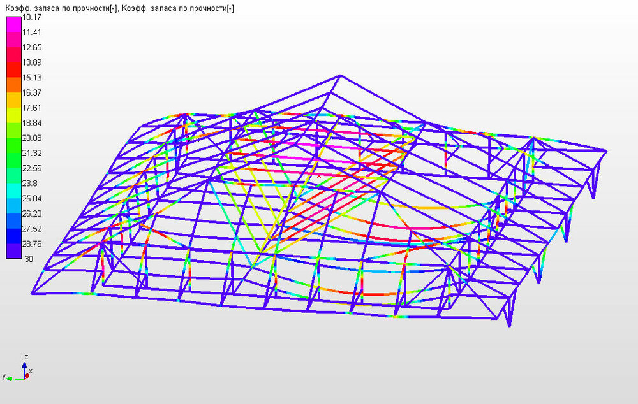
Task: Select the legend value 22.56
Action: 32,168
